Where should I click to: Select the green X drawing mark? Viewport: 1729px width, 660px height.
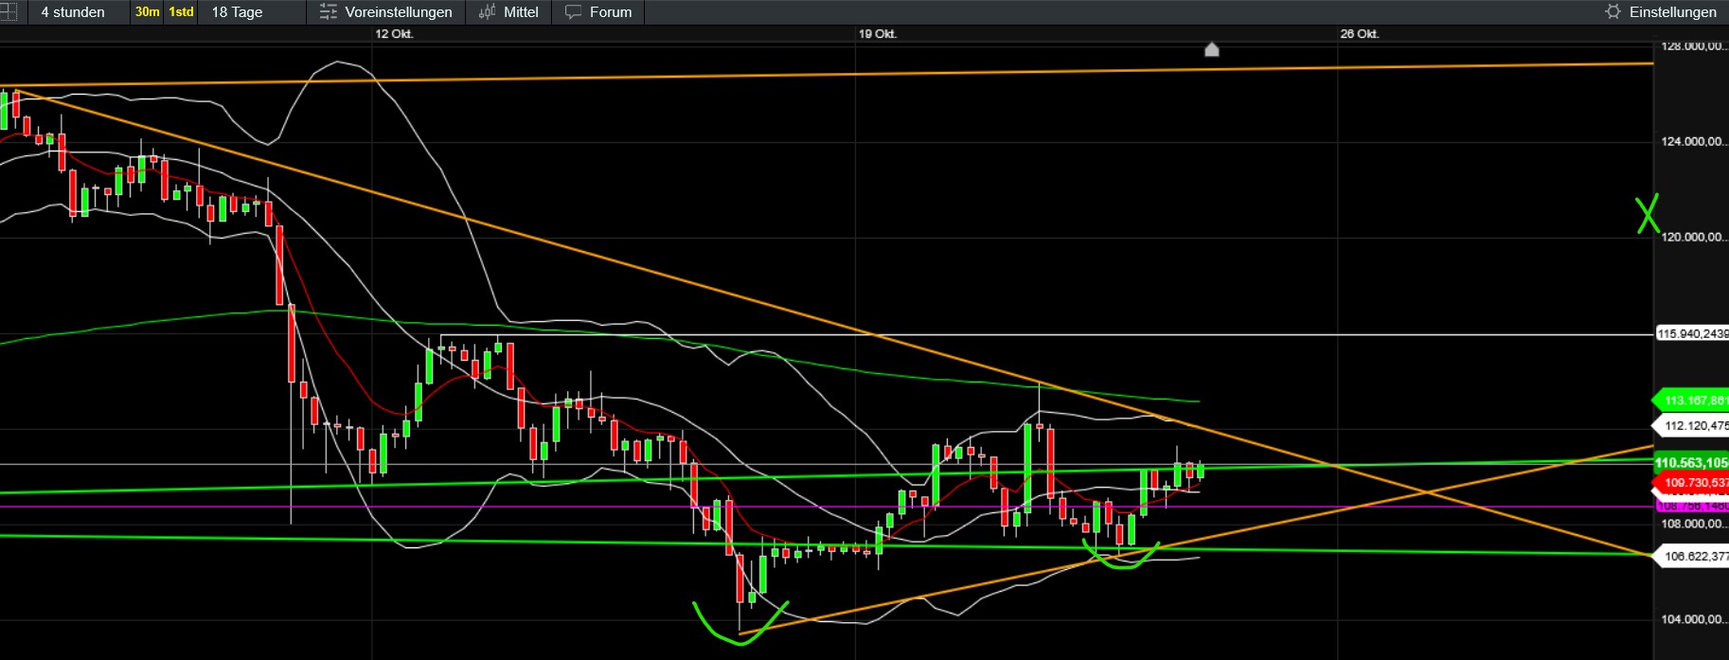[x=1648, y=215]
